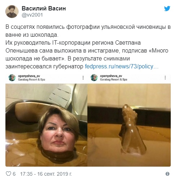Click the Twitter bird logo
Image resolution: width=174 pixels, height=176 pixels.
pos(167,9)
